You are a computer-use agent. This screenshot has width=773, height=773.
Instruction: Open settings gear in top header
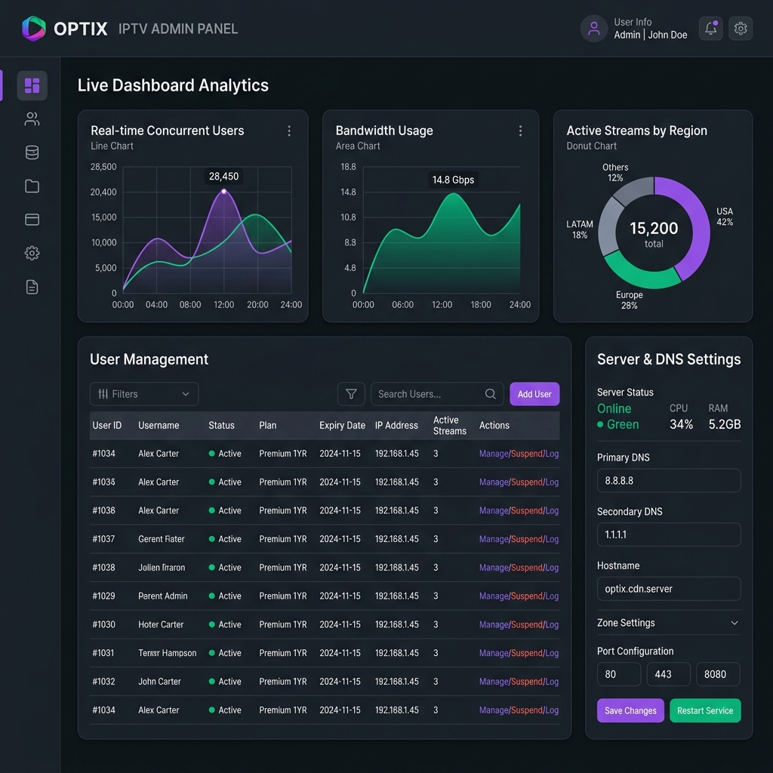coord(740,29)
